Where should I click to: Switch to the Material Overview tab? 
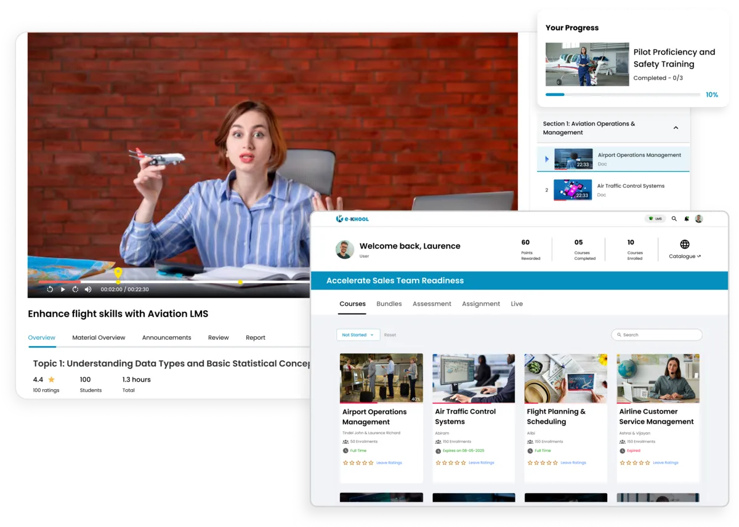99,337
